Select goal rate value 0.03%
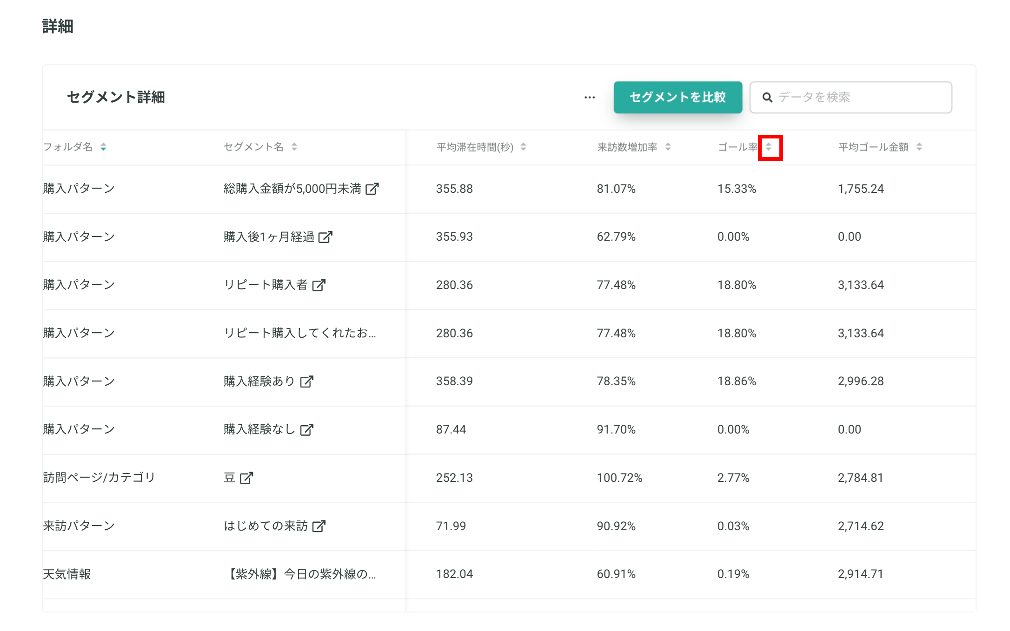 click(x=733, y=526)
